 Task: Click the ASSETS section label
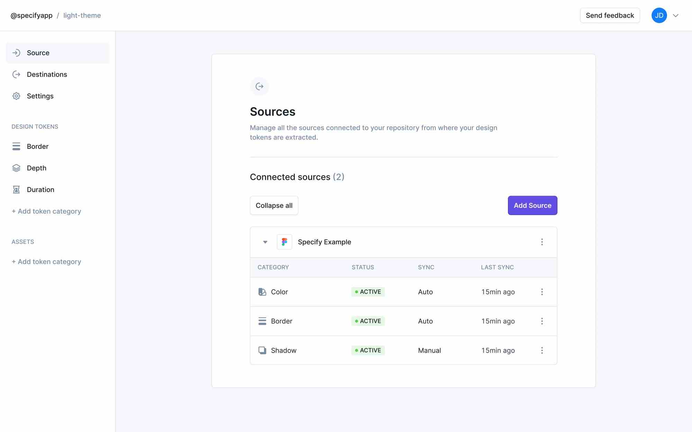tap(22, 242)
